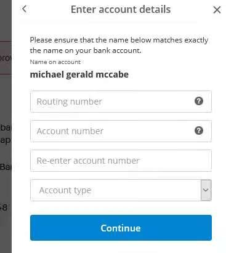
Task: Click the Routing number placeholder text
Action: (x=69, y=102)
